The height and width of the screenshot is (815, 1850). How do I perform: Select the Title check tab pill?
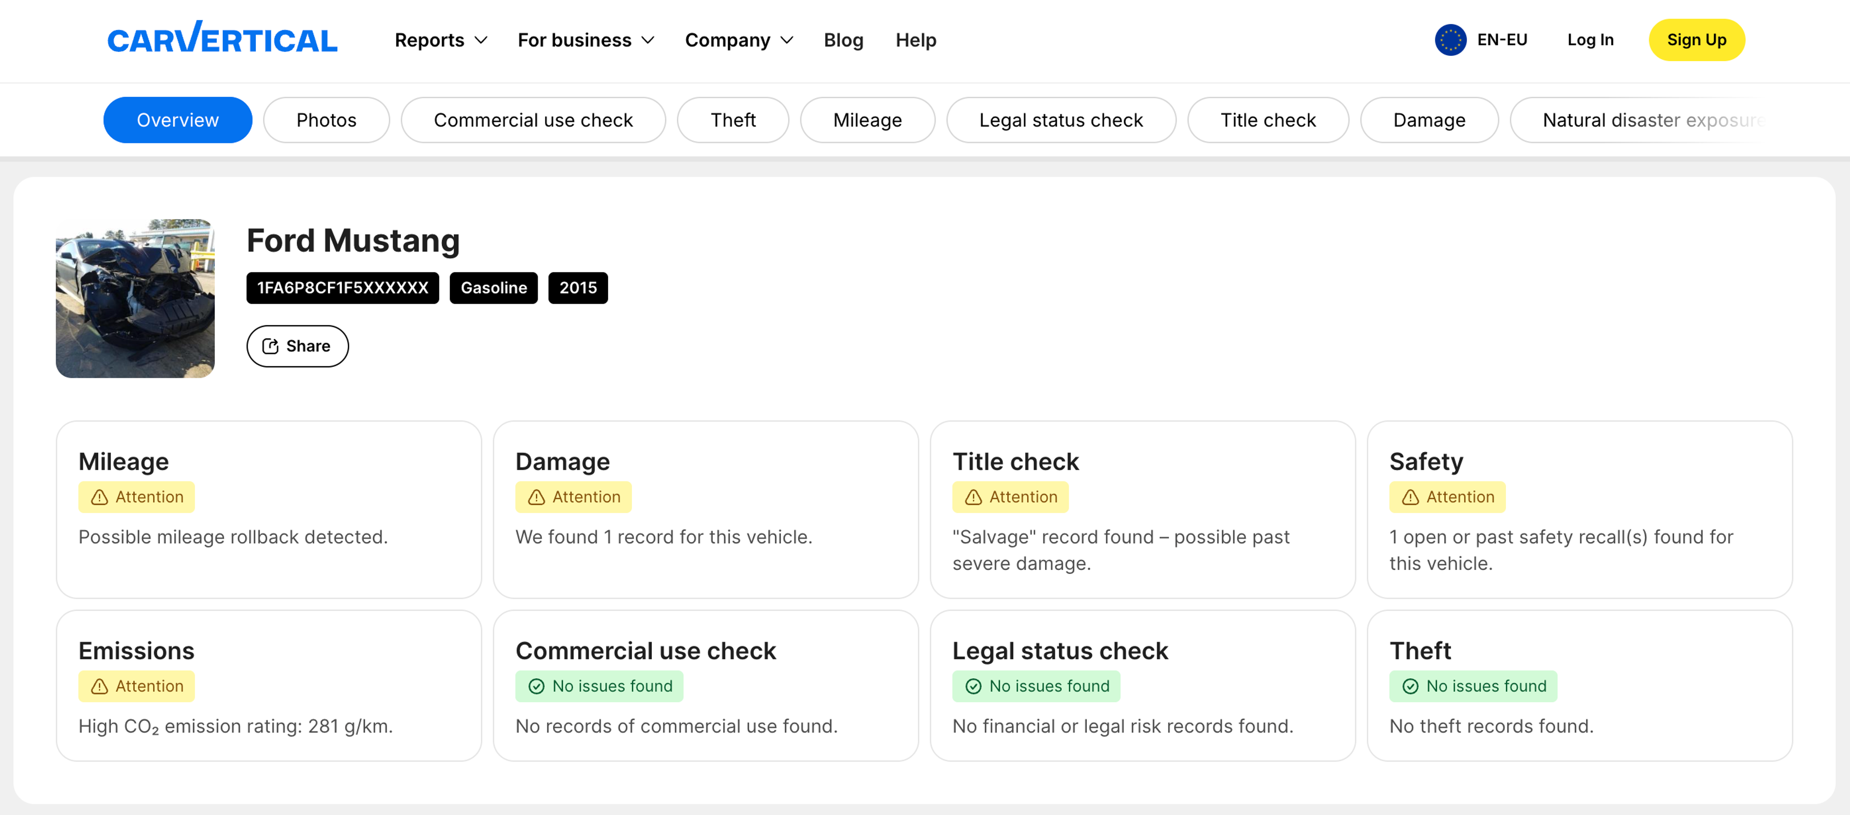[1268, 120]
